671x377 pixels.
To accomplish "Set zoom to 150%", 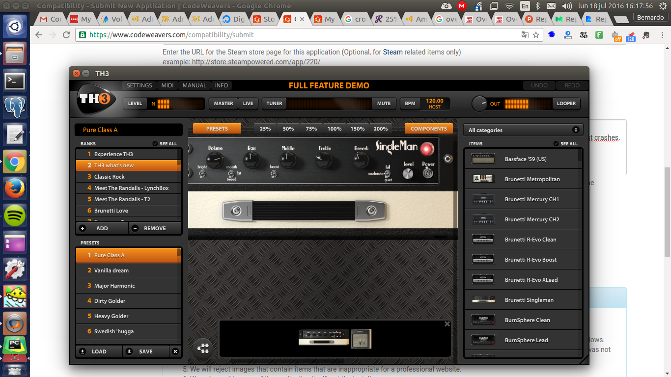I will (357, 129).
